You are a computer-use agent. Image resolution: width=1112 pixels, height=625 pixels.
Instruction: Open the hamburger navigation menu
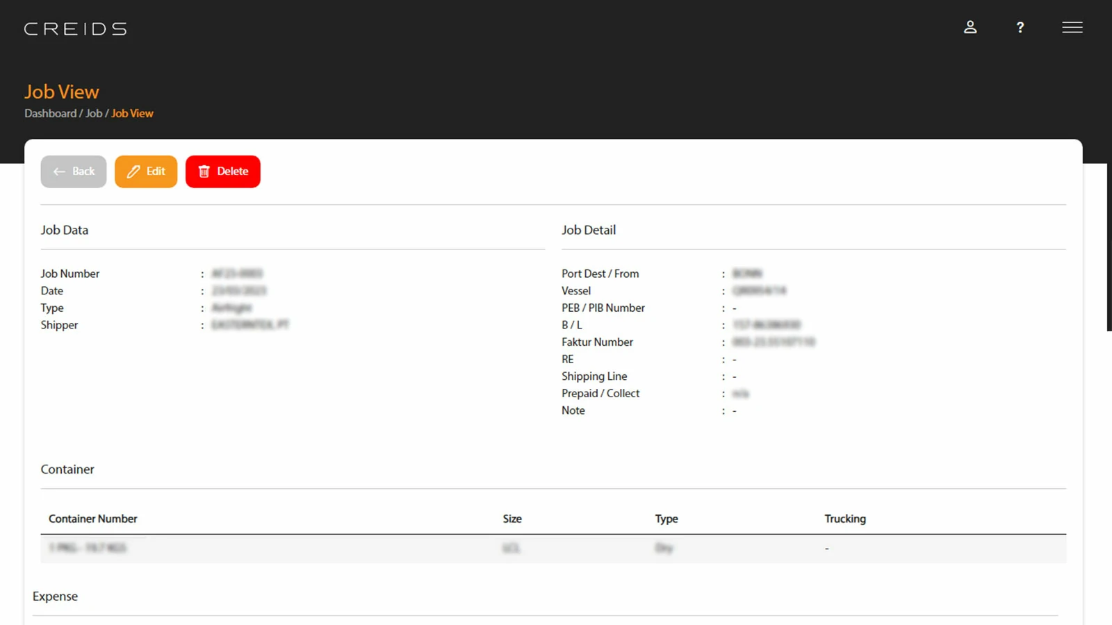tap(1072, 28)
